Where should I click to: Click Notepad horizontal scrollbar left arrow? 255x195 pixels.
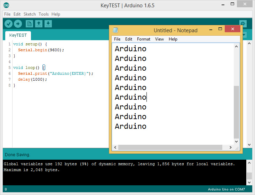115,148
